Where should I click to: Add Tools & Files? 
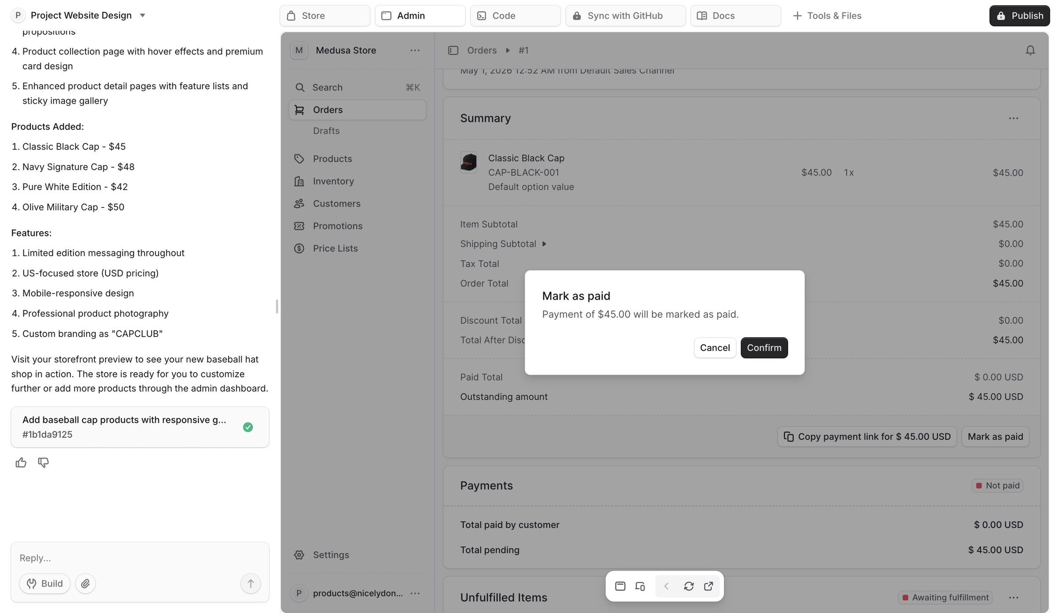pos(827,15)
